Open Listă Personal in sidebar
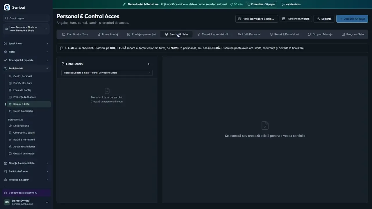Viewport: 372px width, 209px height. (x=29, y=126)
